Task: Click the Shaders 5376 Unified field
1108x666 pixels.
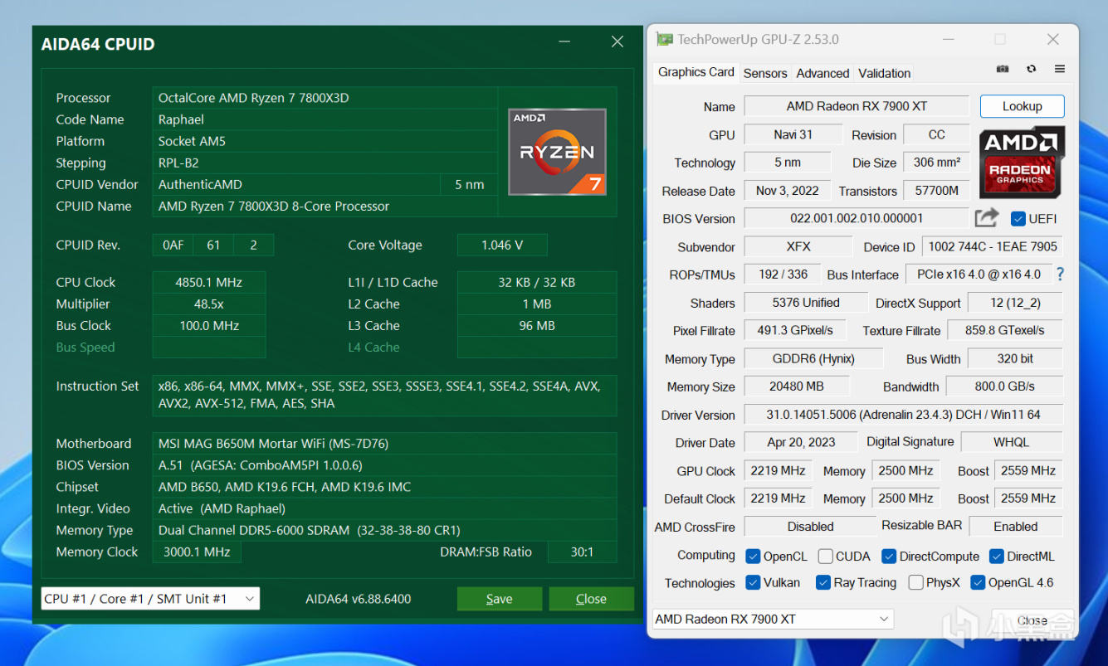Action: click(x=806, y=303)
